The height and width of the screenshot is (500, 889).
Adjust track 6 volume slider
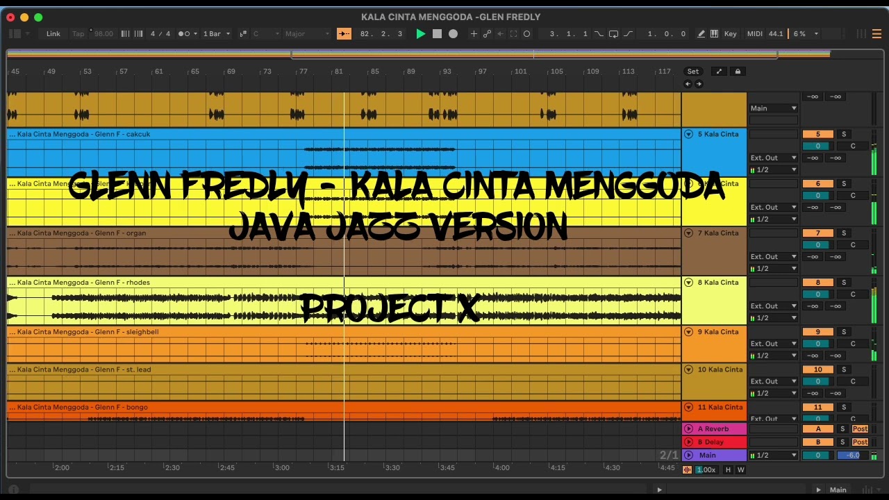pos(817,195)
